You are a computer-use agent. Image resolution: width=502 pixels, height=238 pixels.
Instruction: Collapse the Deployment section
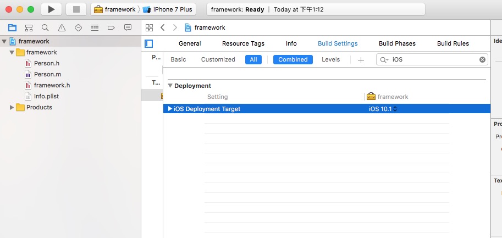click(x=170, y=86)
